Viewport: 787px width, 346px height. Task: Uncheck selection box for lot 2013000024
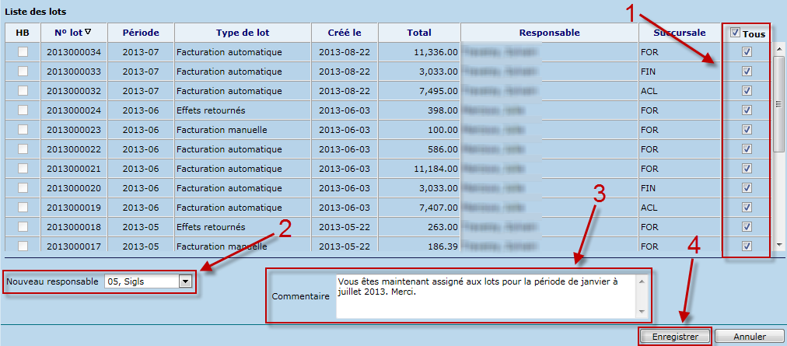tap(747, 110)
